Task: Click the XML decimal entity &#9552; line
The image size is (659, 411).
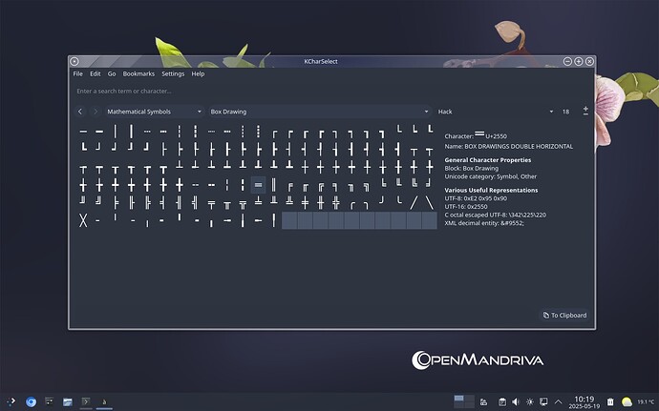Action: coord(484,223)
